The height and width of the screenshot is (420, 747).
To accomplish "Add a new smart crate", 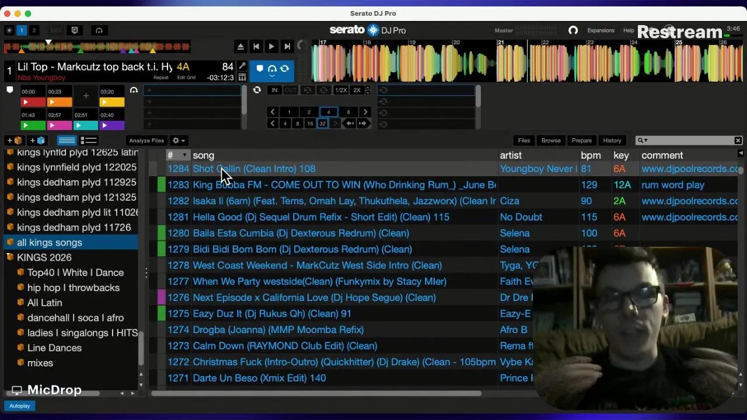I will click(37, 141).
